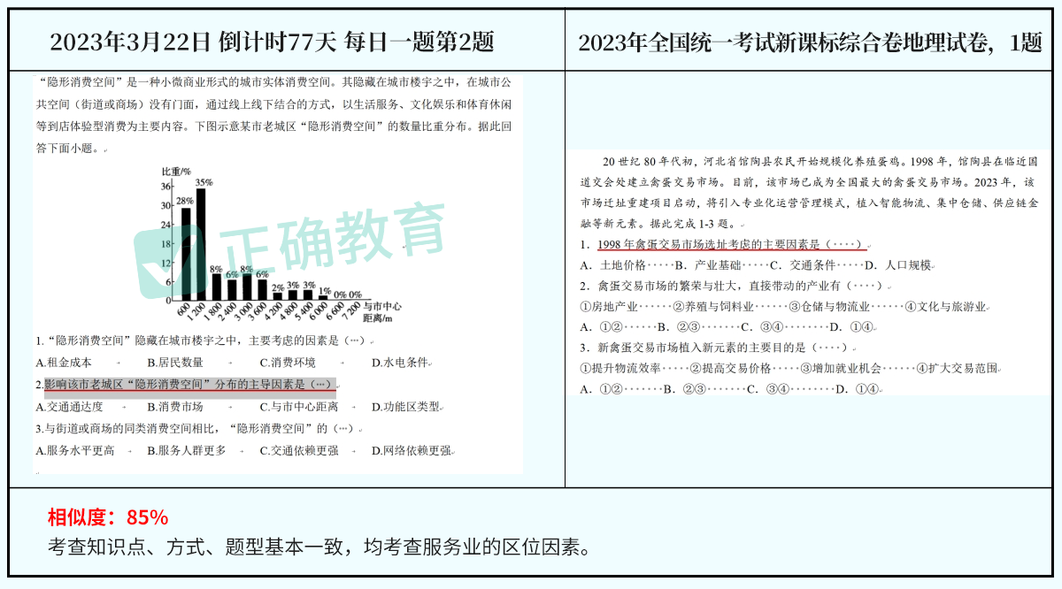The image size is (1062, 589).
Task: Select option 'A. 土地价格'
Action: 613,265
